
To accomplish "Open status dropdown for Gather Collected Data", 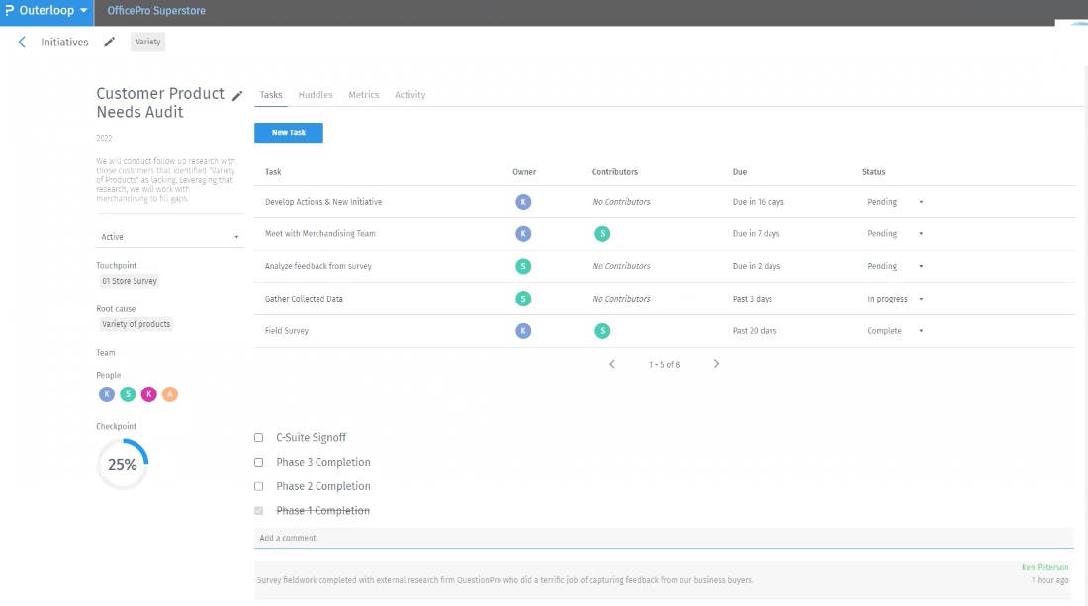I will (x=895, y=299).
